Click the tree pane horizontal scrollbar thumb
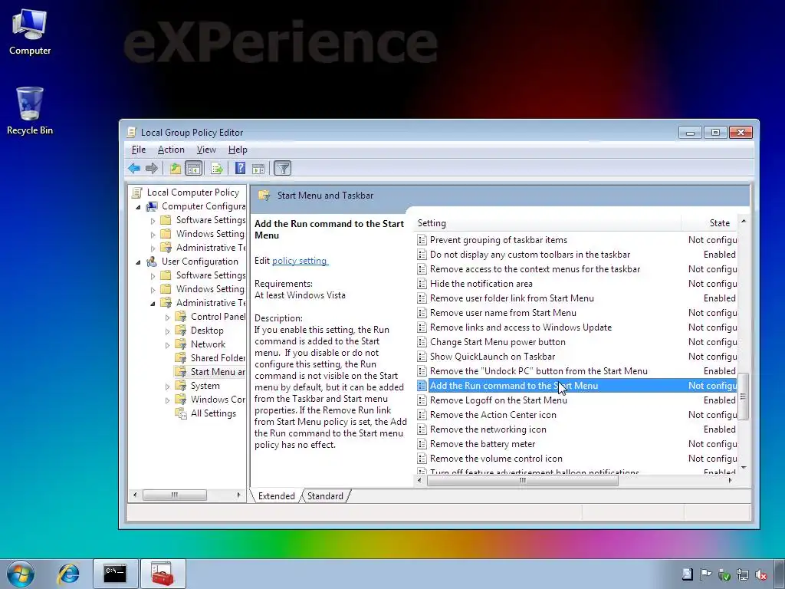 (175, 495)
